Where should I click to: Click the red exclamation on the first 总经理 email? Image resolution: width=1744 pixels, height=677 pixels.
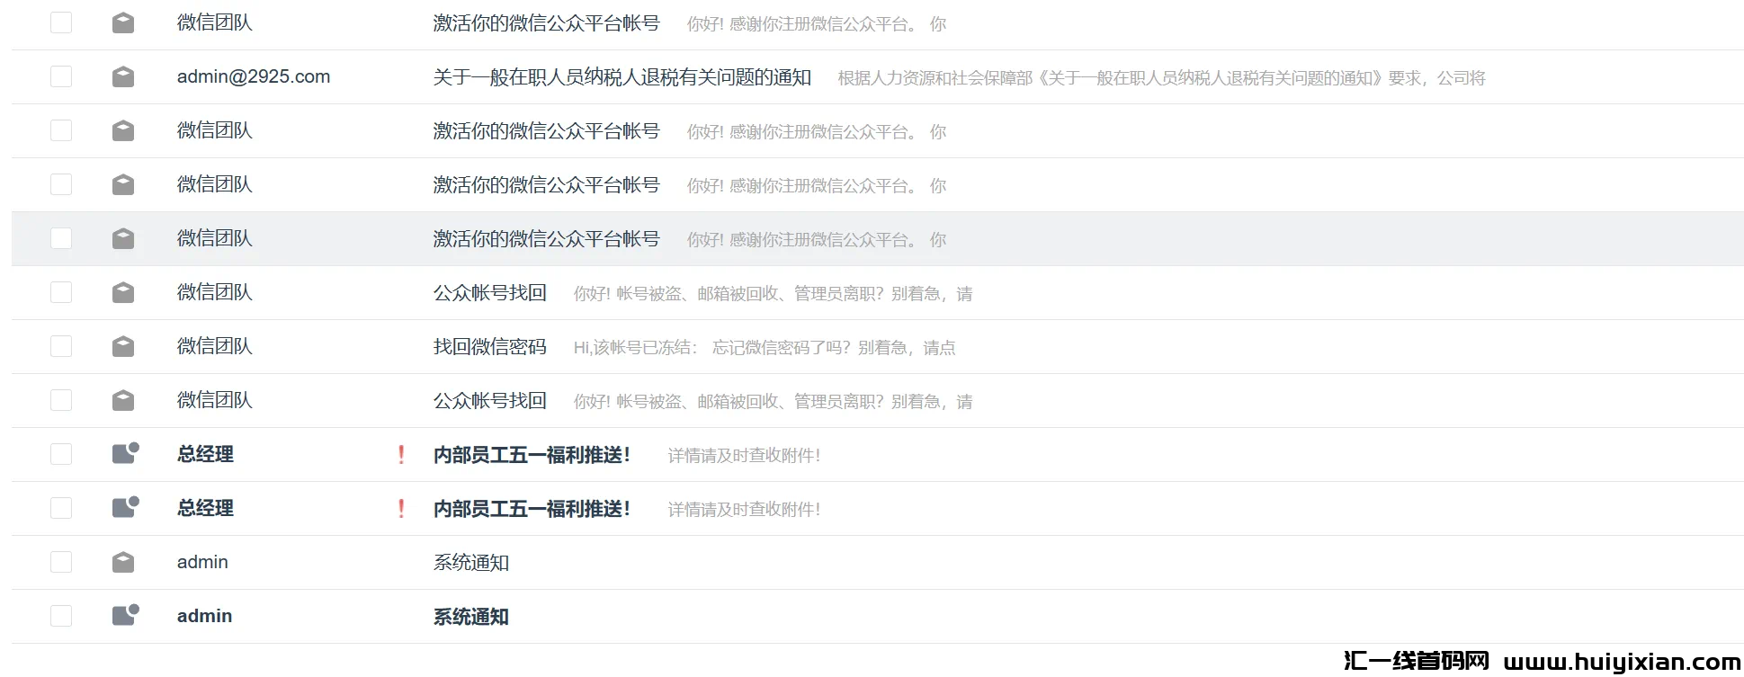point(401,455)
